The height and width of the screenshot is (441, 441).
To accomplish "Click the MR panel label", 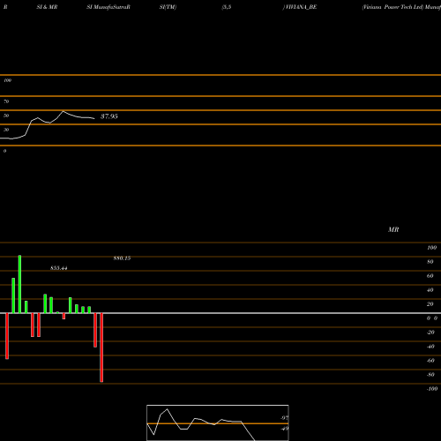I will 393,229.
